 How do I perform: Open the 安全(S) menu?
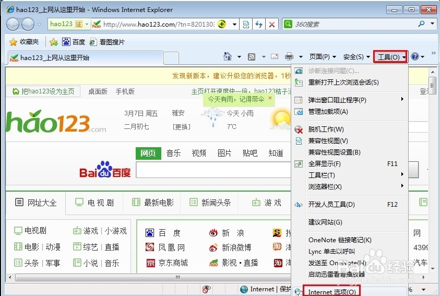pos(356,57)
